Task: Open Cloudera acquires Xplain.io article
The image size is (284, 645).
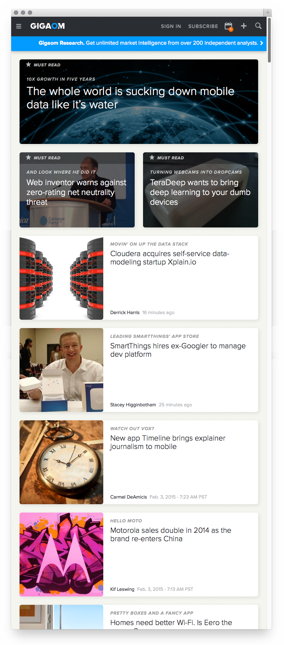Action: [170, 258]
